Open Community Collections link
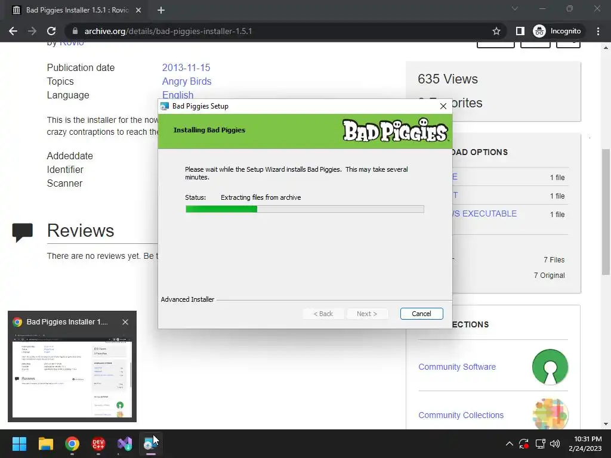This screenshot has height=458, width=611. pyautogui.click(x=461, y=415)
